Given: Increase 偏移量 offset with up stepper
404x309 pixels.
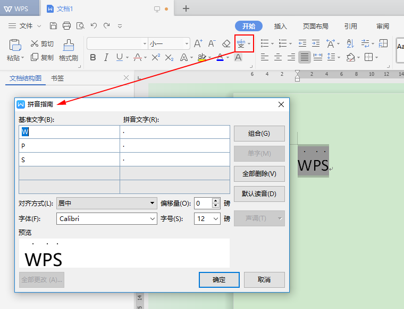Looking at the screenshot, I should (x=216, y=200).
